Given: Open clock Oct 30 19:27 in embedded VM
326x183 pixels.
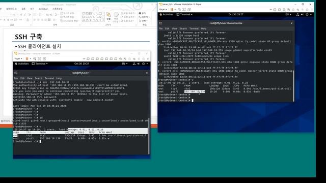Looking at the screenshot, I should (81, 64).
